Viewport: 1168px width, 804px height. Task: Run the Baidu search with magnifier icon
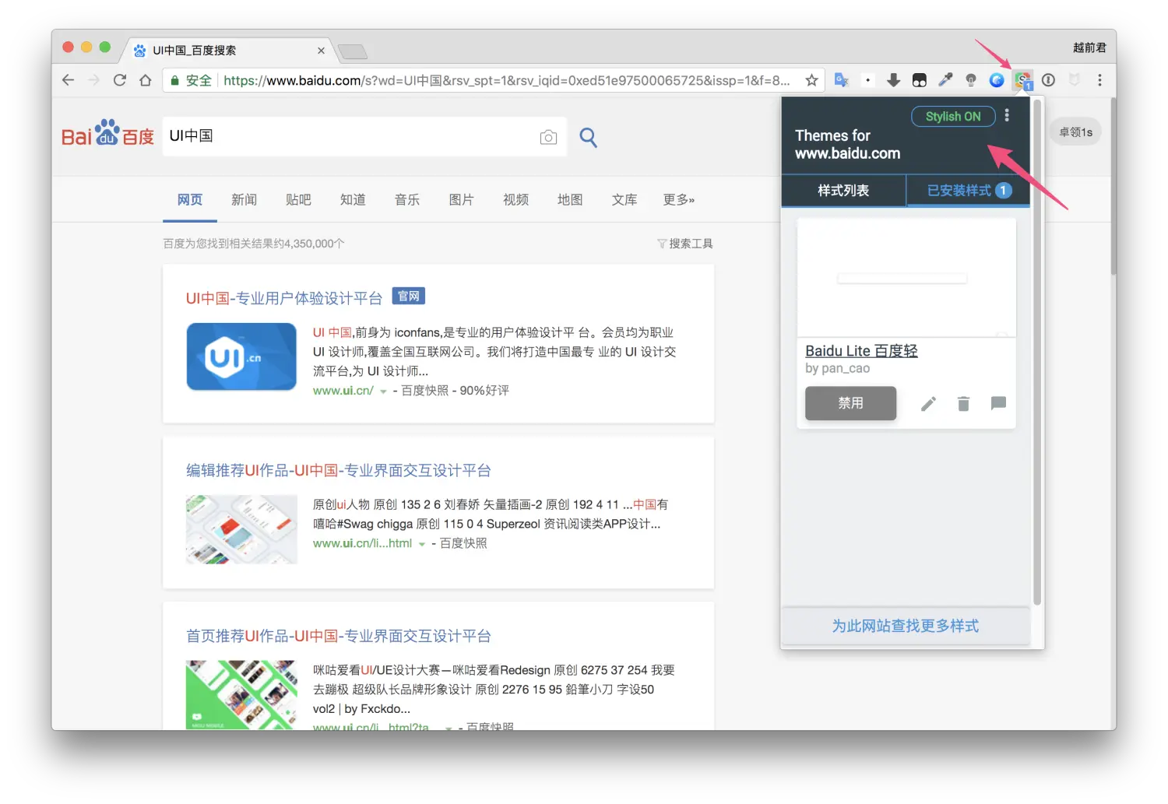tap(588, 138)
